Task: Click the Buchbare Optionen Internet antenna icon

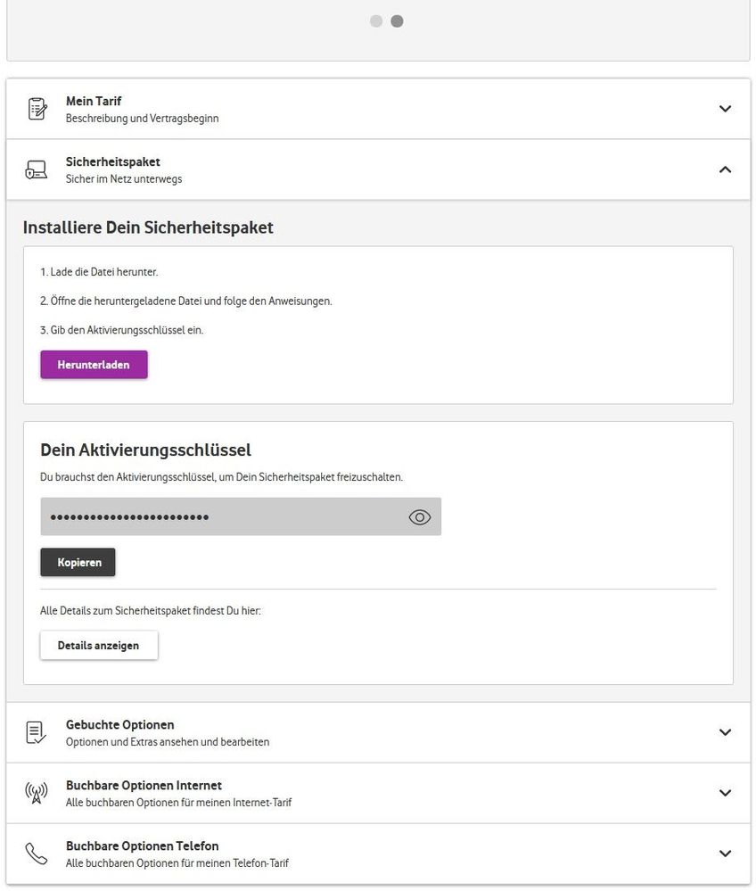Action: click(x=37, y=793)
